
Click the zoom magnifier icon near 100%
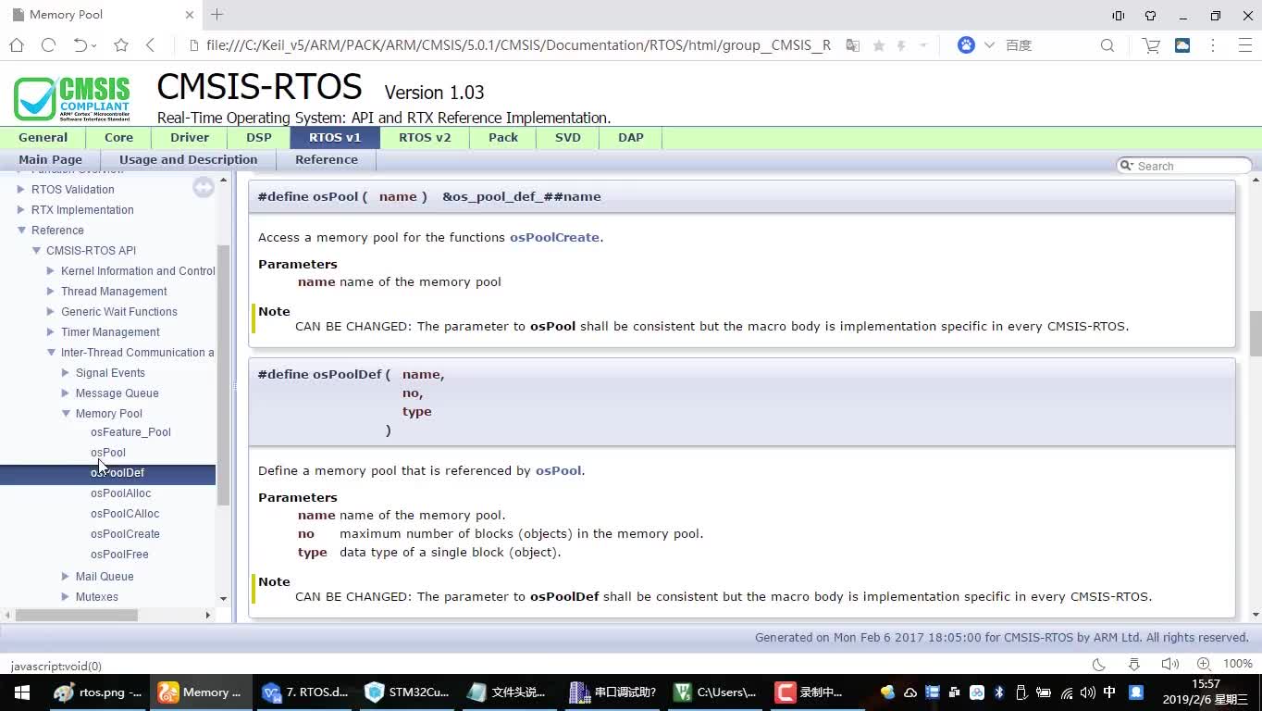[x=1204, y=664]
